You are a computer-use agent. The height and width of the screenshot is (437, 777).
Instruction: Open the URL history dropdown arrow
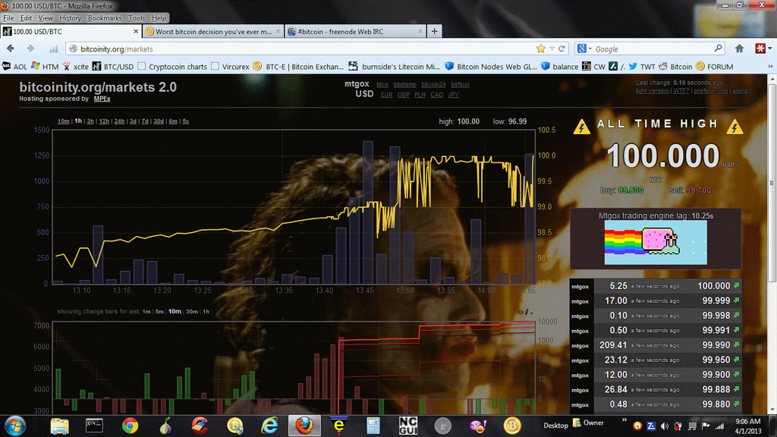click(552, 49)
